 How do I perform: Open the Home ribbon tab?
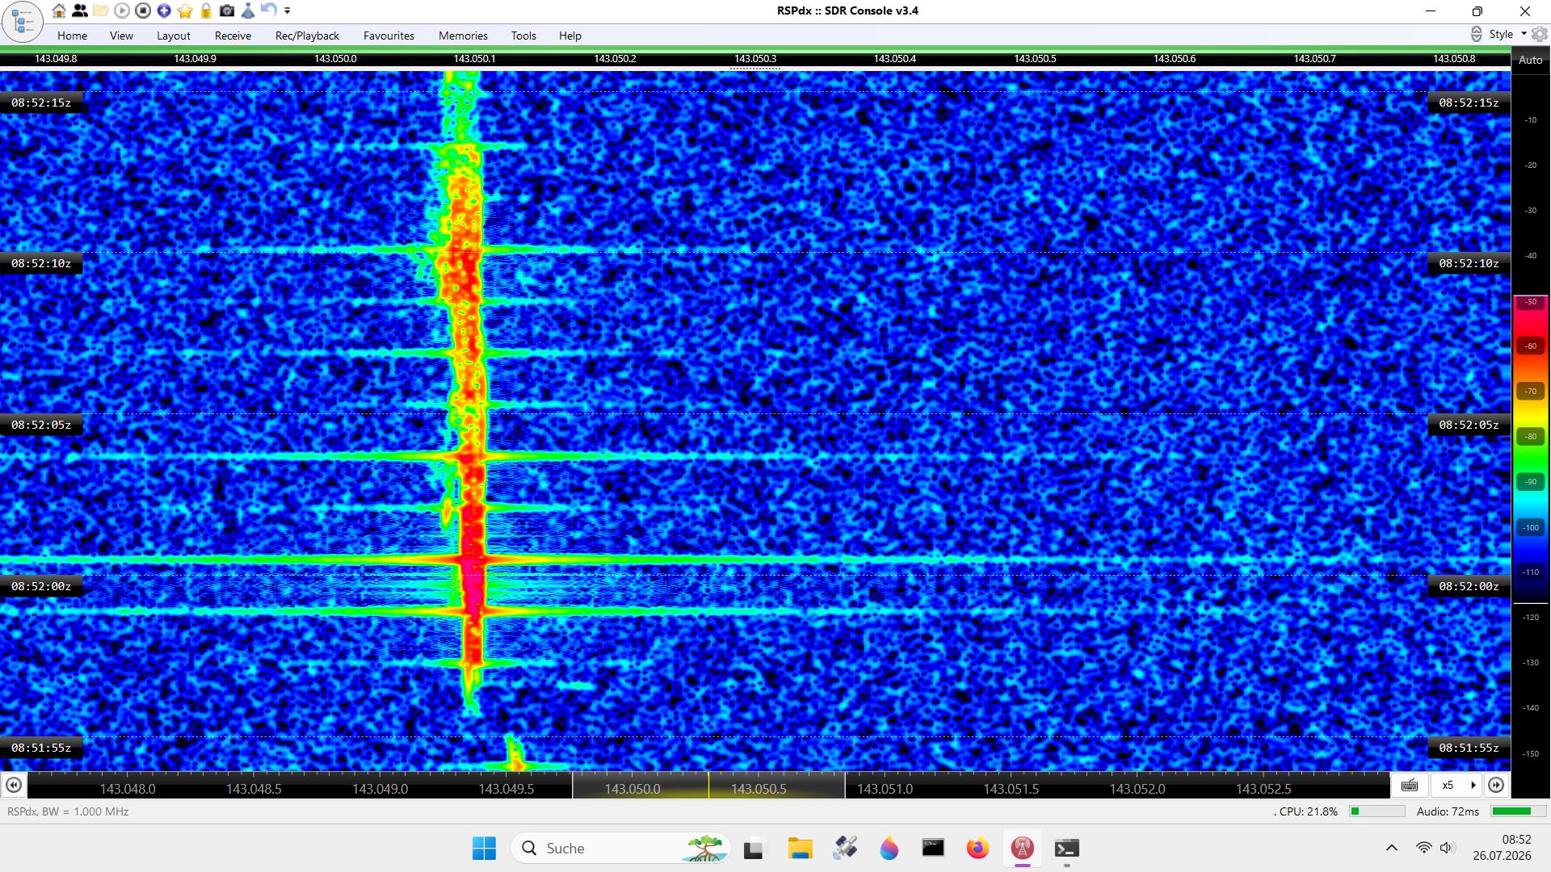pyautogui.click(x=72, y=36)
